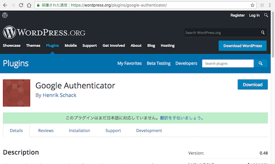The image size is (275, 164).
Task: Open the Support menu in main navigation
Action: (x=90, y=46)
